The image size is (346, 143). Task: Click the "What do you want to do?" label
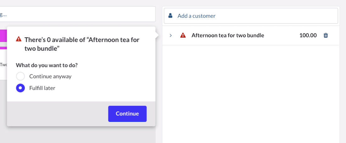click(x=47, y=65)
